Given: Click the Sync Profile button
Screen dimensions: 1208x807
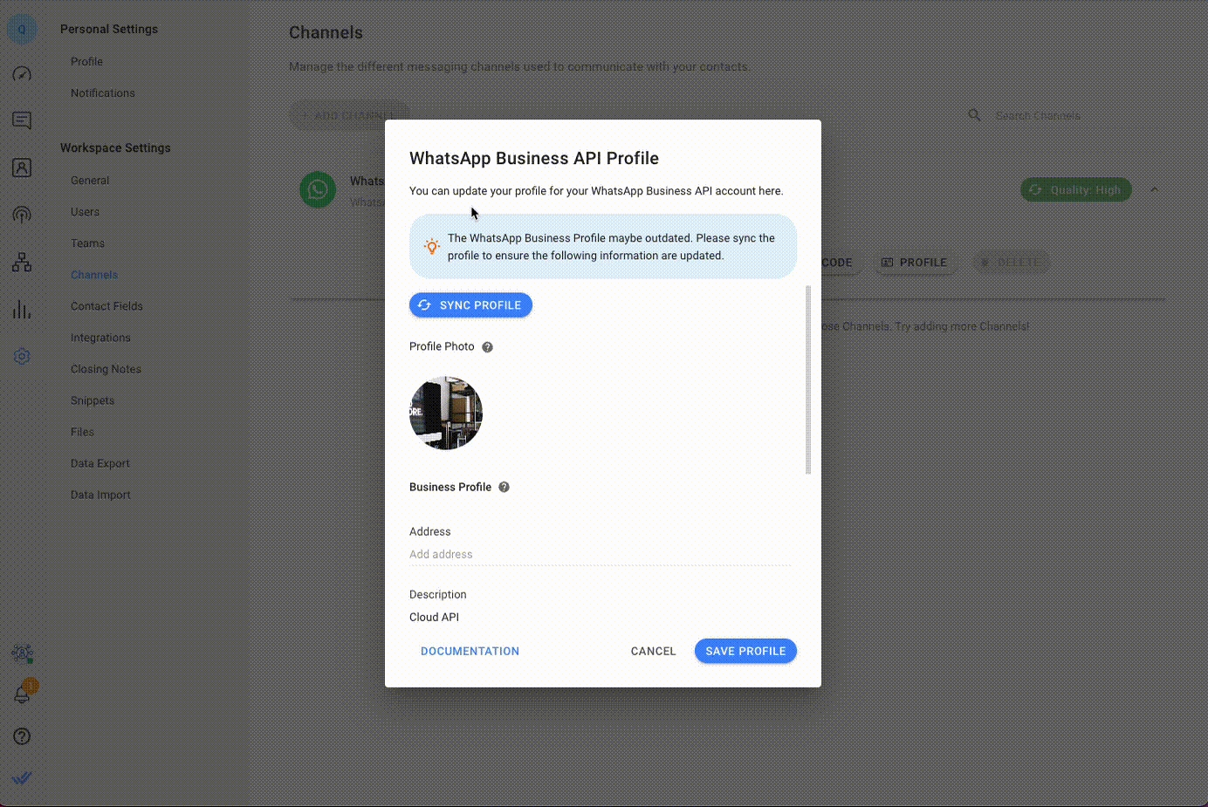Looking at the screenshot, I should (x=470, y=305).
